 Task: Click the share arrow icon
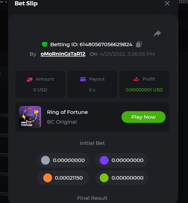[x=157, y=34]
